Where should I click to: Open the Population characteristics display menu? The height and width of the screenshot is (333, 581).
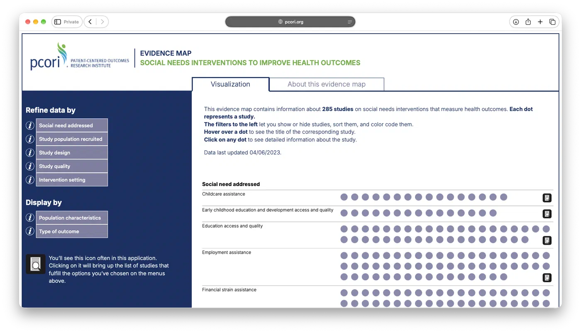72,218
